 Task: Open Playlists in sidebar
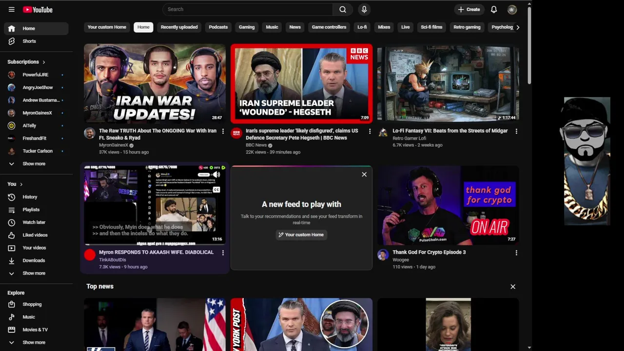36,210
